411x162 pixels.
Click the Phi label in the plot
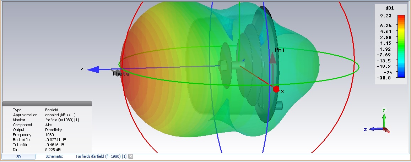pos(280,50)
